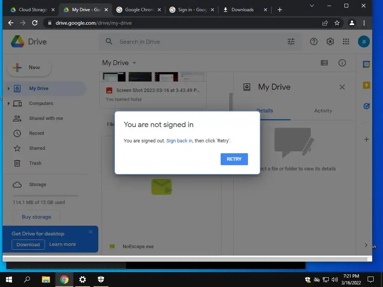Bookmark this page with the star
The height and width of the screenshot is (287, 383).
[x=337, y=23]
